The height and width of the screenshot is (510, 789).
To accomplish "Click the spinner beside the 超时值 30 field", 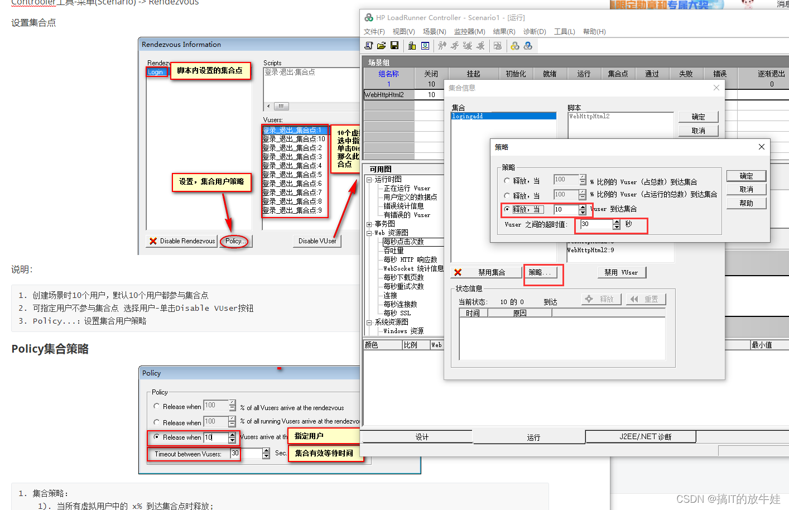I will (x=617, y=224).
